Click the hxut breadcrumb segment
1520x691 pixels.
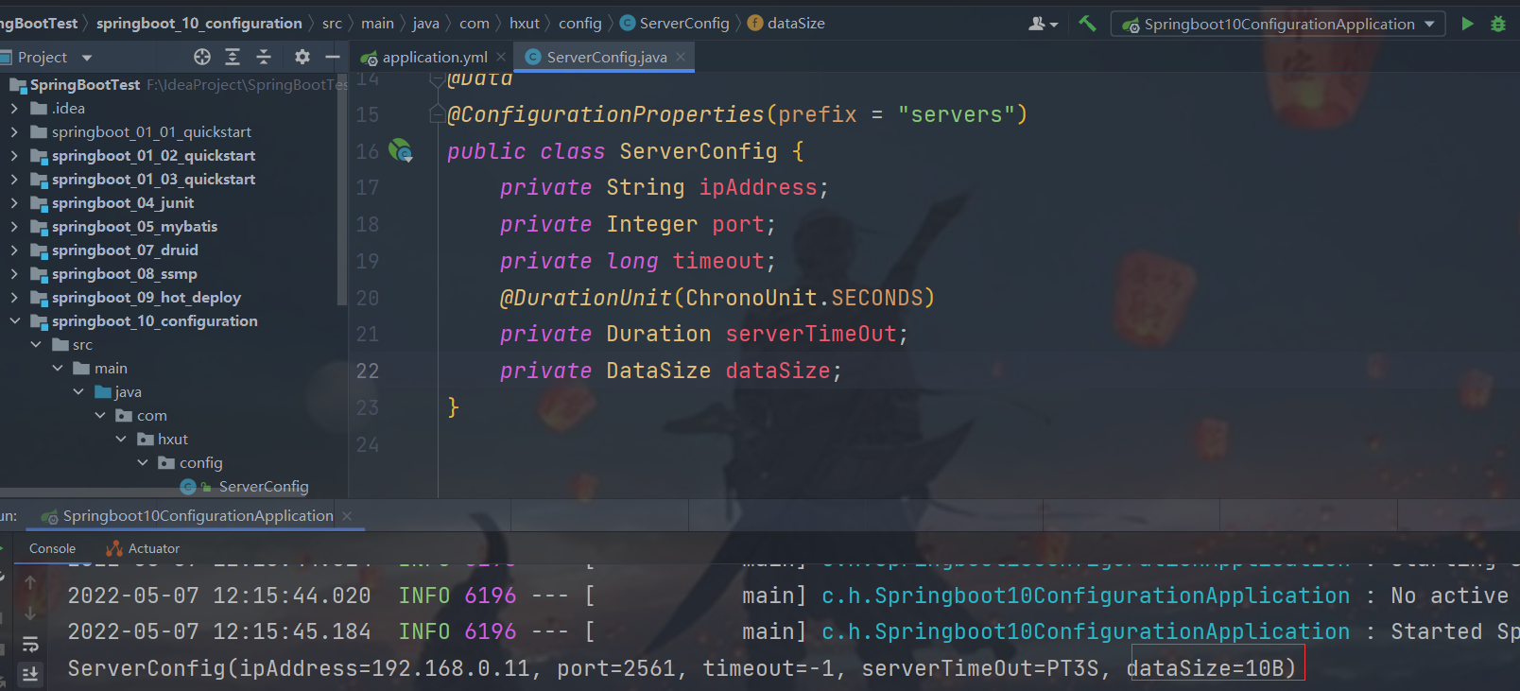coord(525,23)
